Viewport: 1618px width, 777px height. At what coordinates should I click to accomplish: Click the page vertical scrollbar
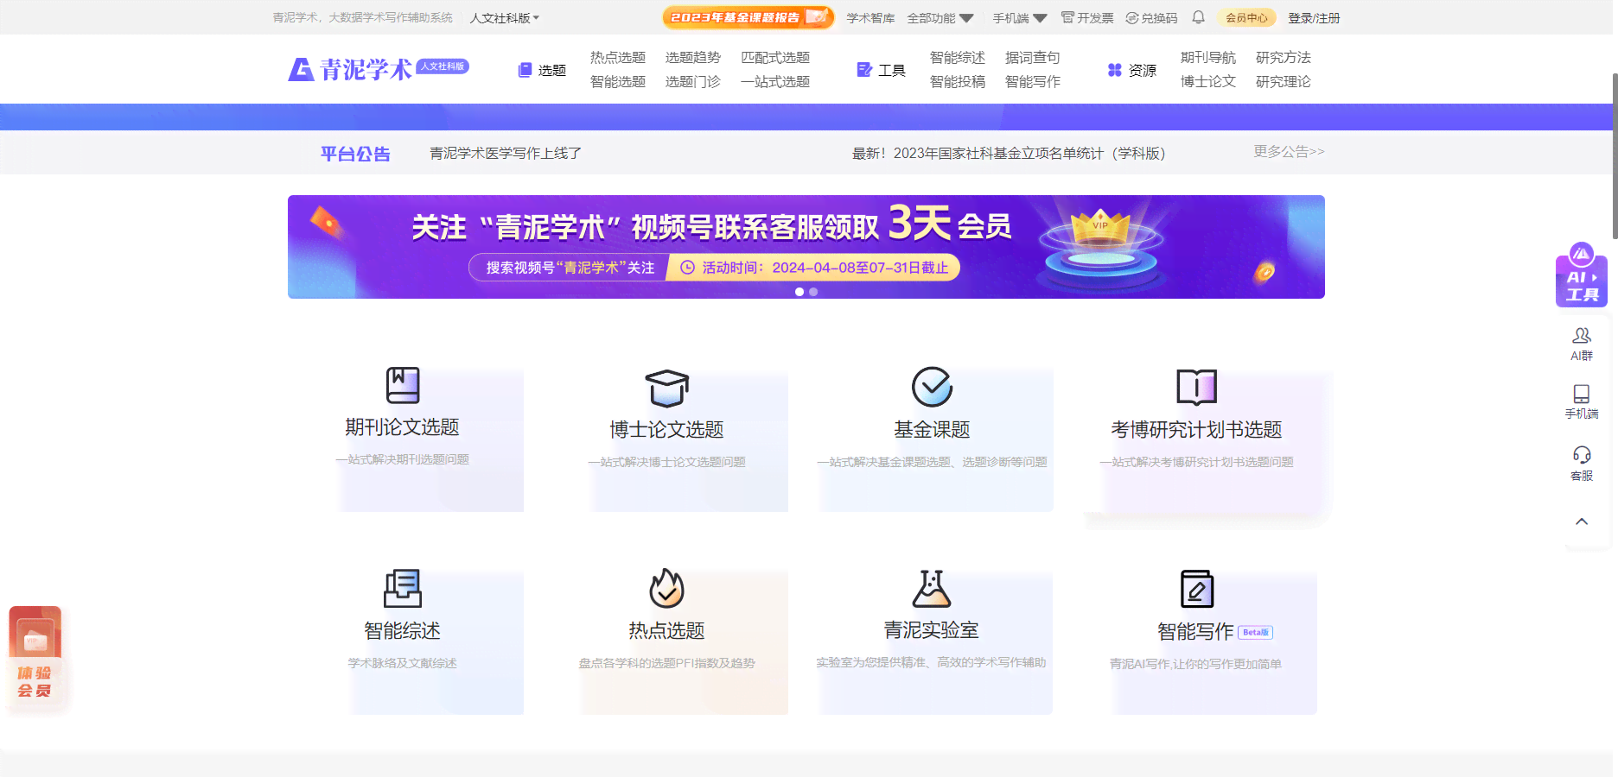coord(1615,155)
